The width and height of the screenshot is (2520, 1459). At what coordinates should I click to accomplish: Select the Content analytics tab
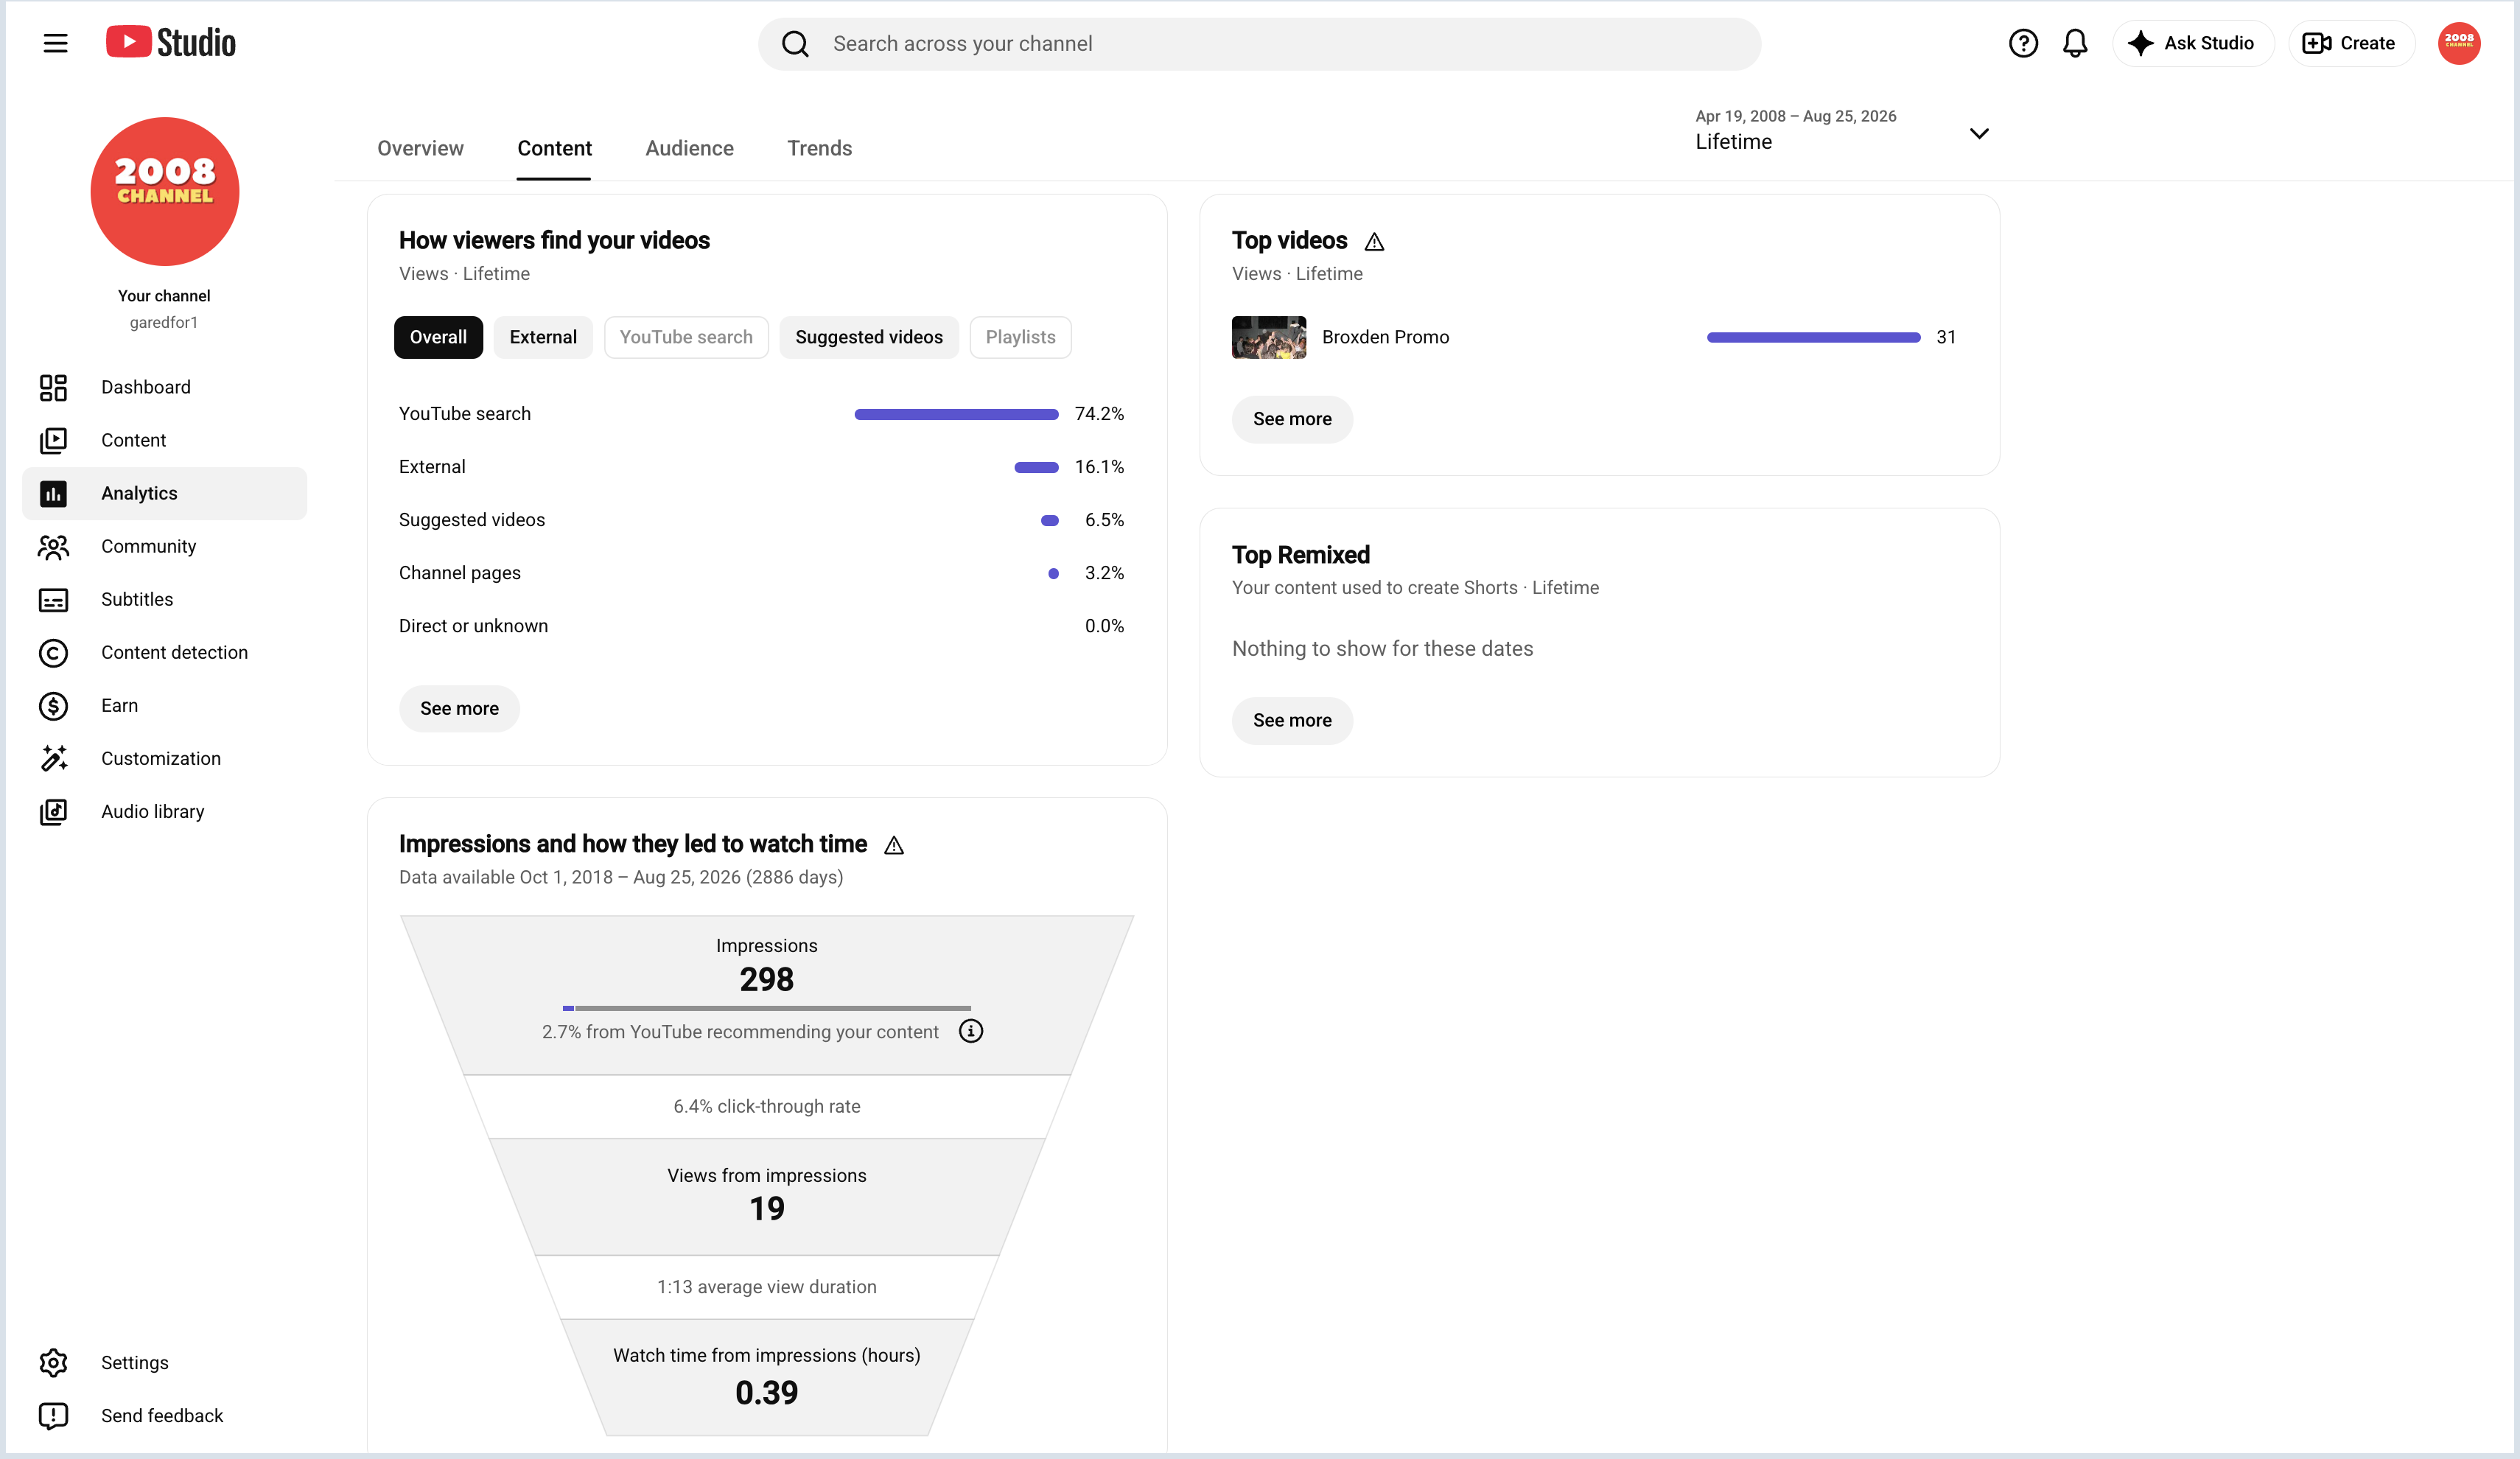click(554, 148)
